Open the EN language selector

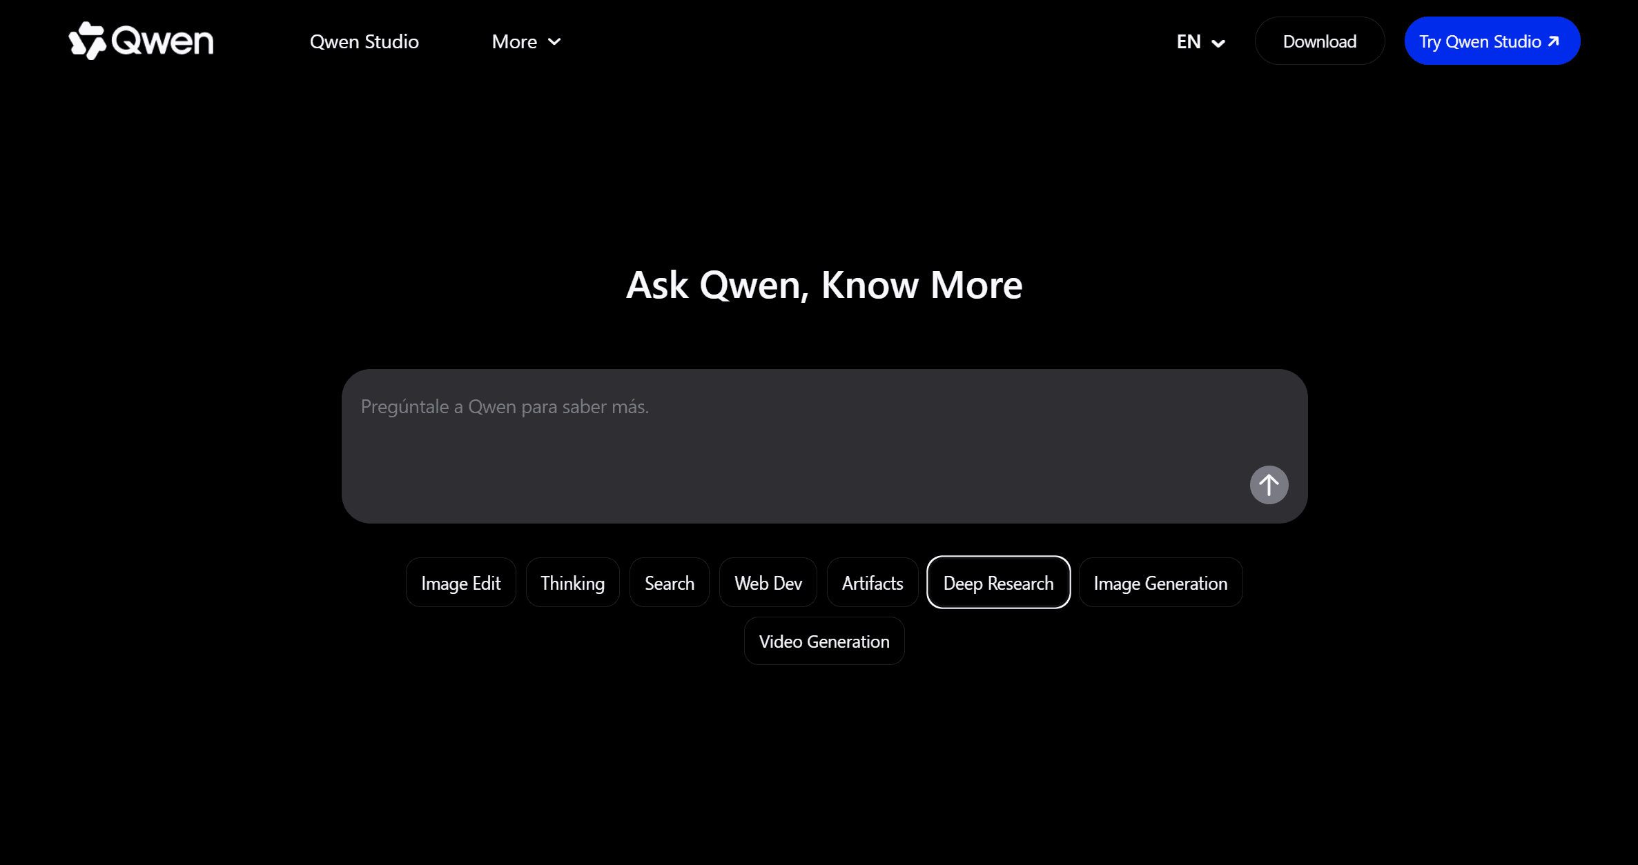(x=1201, y=41)
